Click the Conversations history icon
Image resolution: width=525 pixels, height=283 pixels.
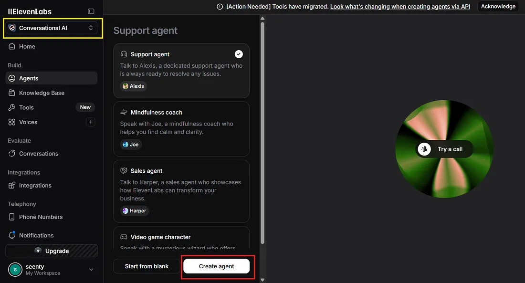coord(12,153)
